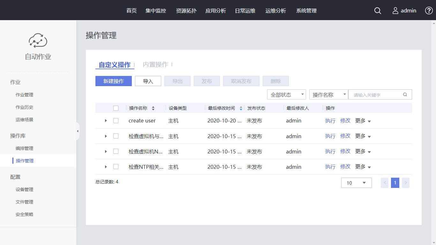The height and width of the screenshot is (245, 436).
Task: Sort by last modified time arrows
Action: pos(241,108)
